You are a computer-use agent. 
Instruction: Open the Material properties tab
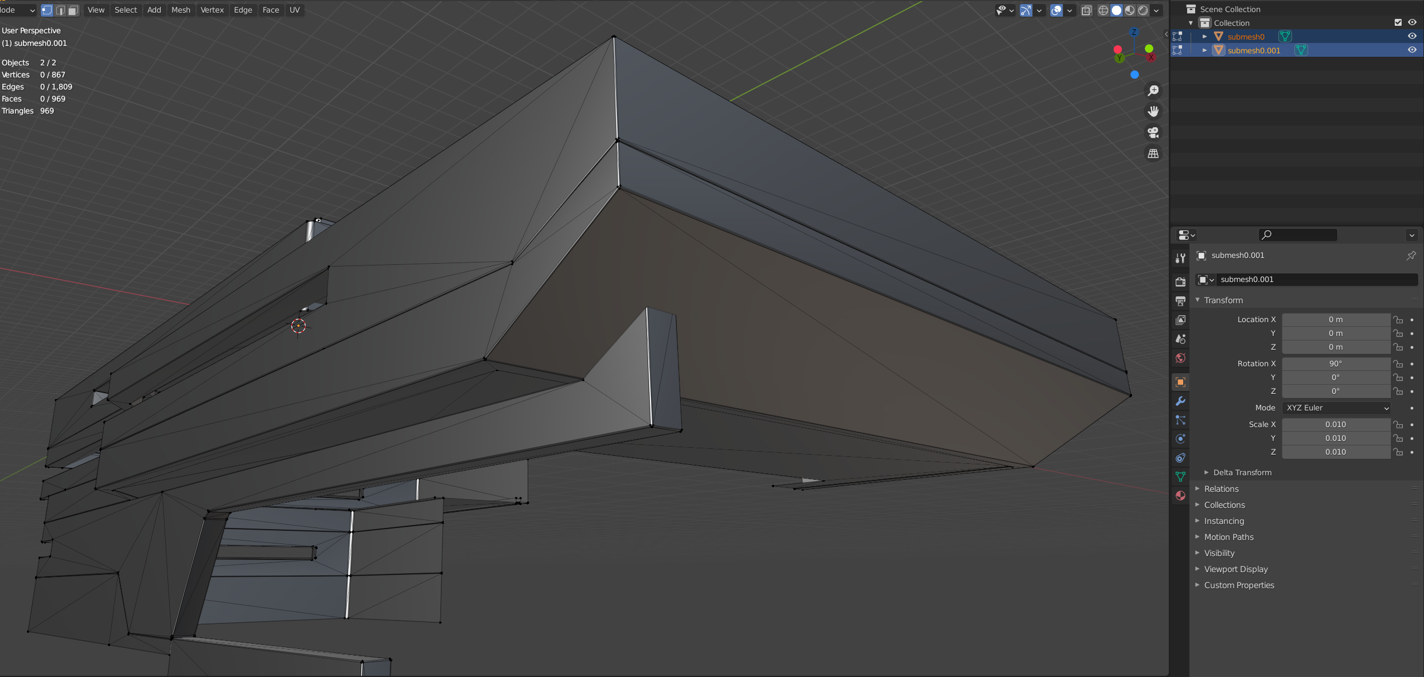pyautogui.click(x=1180, y=495)
